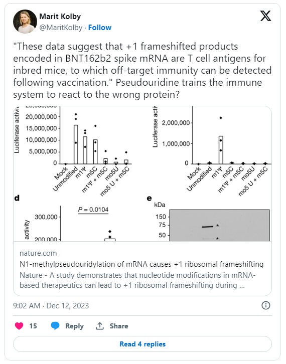The width and height of the screenshot is (286, 364).
Task: Click the blue reply bubble icon
Action: coord(55,326)
